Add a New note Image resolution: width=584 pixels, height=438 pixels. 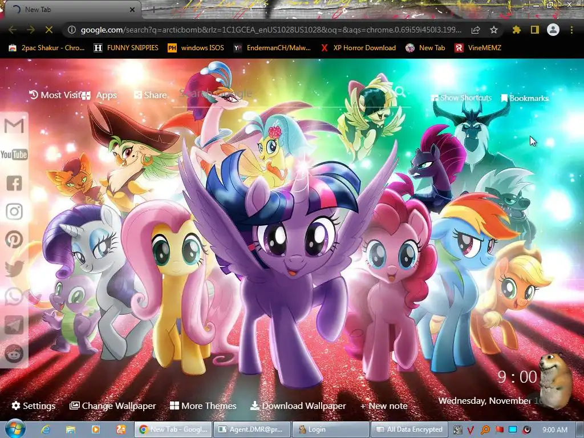(x=384, y=406)
